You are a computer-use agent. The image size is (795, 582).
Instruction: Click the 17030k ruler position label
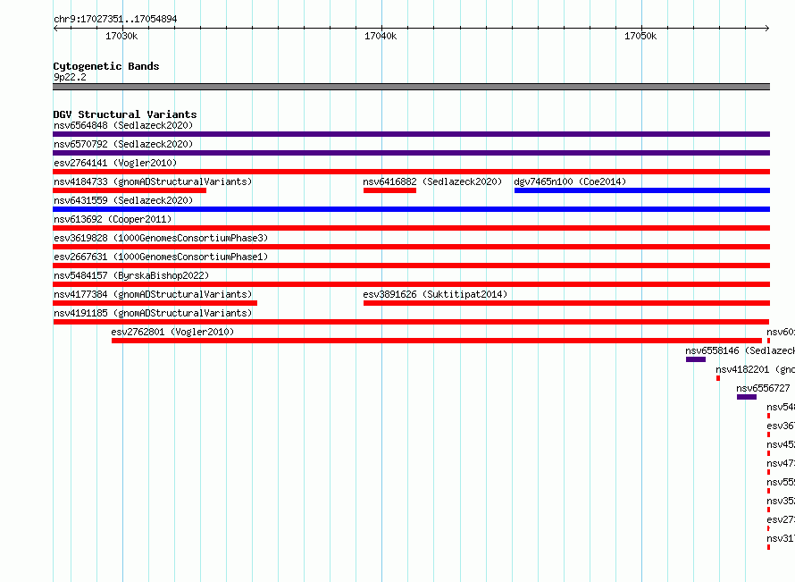121,36
